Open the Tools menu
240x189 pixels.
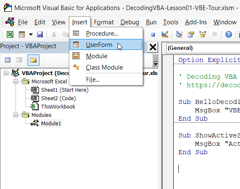171,22
